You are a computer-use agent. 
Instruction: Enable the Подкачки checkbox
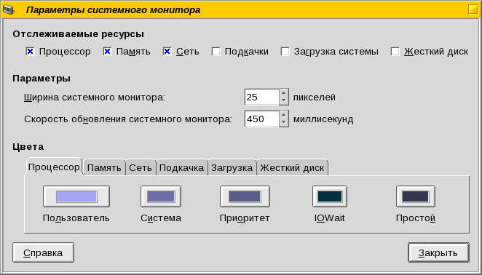click(x=216, y=52)
